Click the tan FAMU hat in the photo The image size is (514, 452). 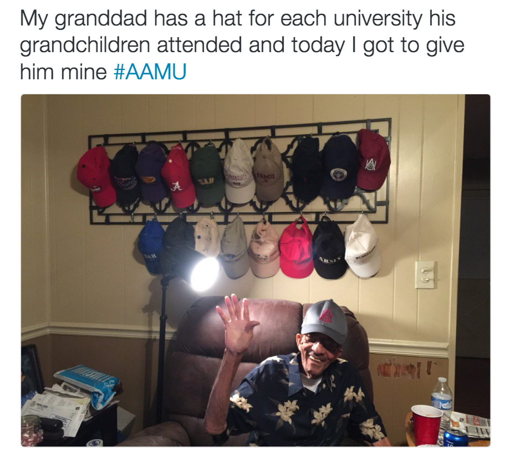pyautogui.click(x=268, y=170)
